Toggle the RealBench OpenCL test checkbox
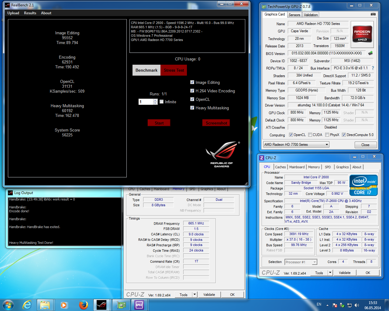The height and width of the screenshot is (311, 389). pyautogui.click(x=192, y=99)
